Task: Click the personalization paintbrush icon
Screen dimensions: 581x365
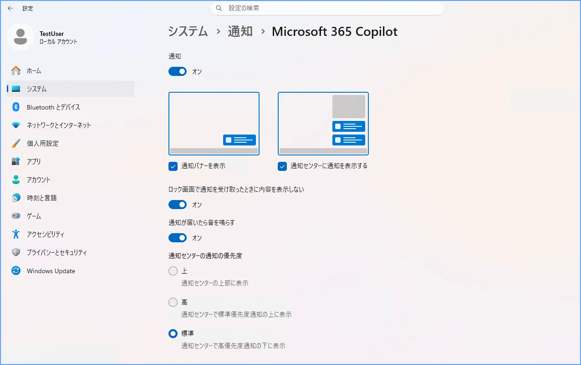Action: coord(16,143)
